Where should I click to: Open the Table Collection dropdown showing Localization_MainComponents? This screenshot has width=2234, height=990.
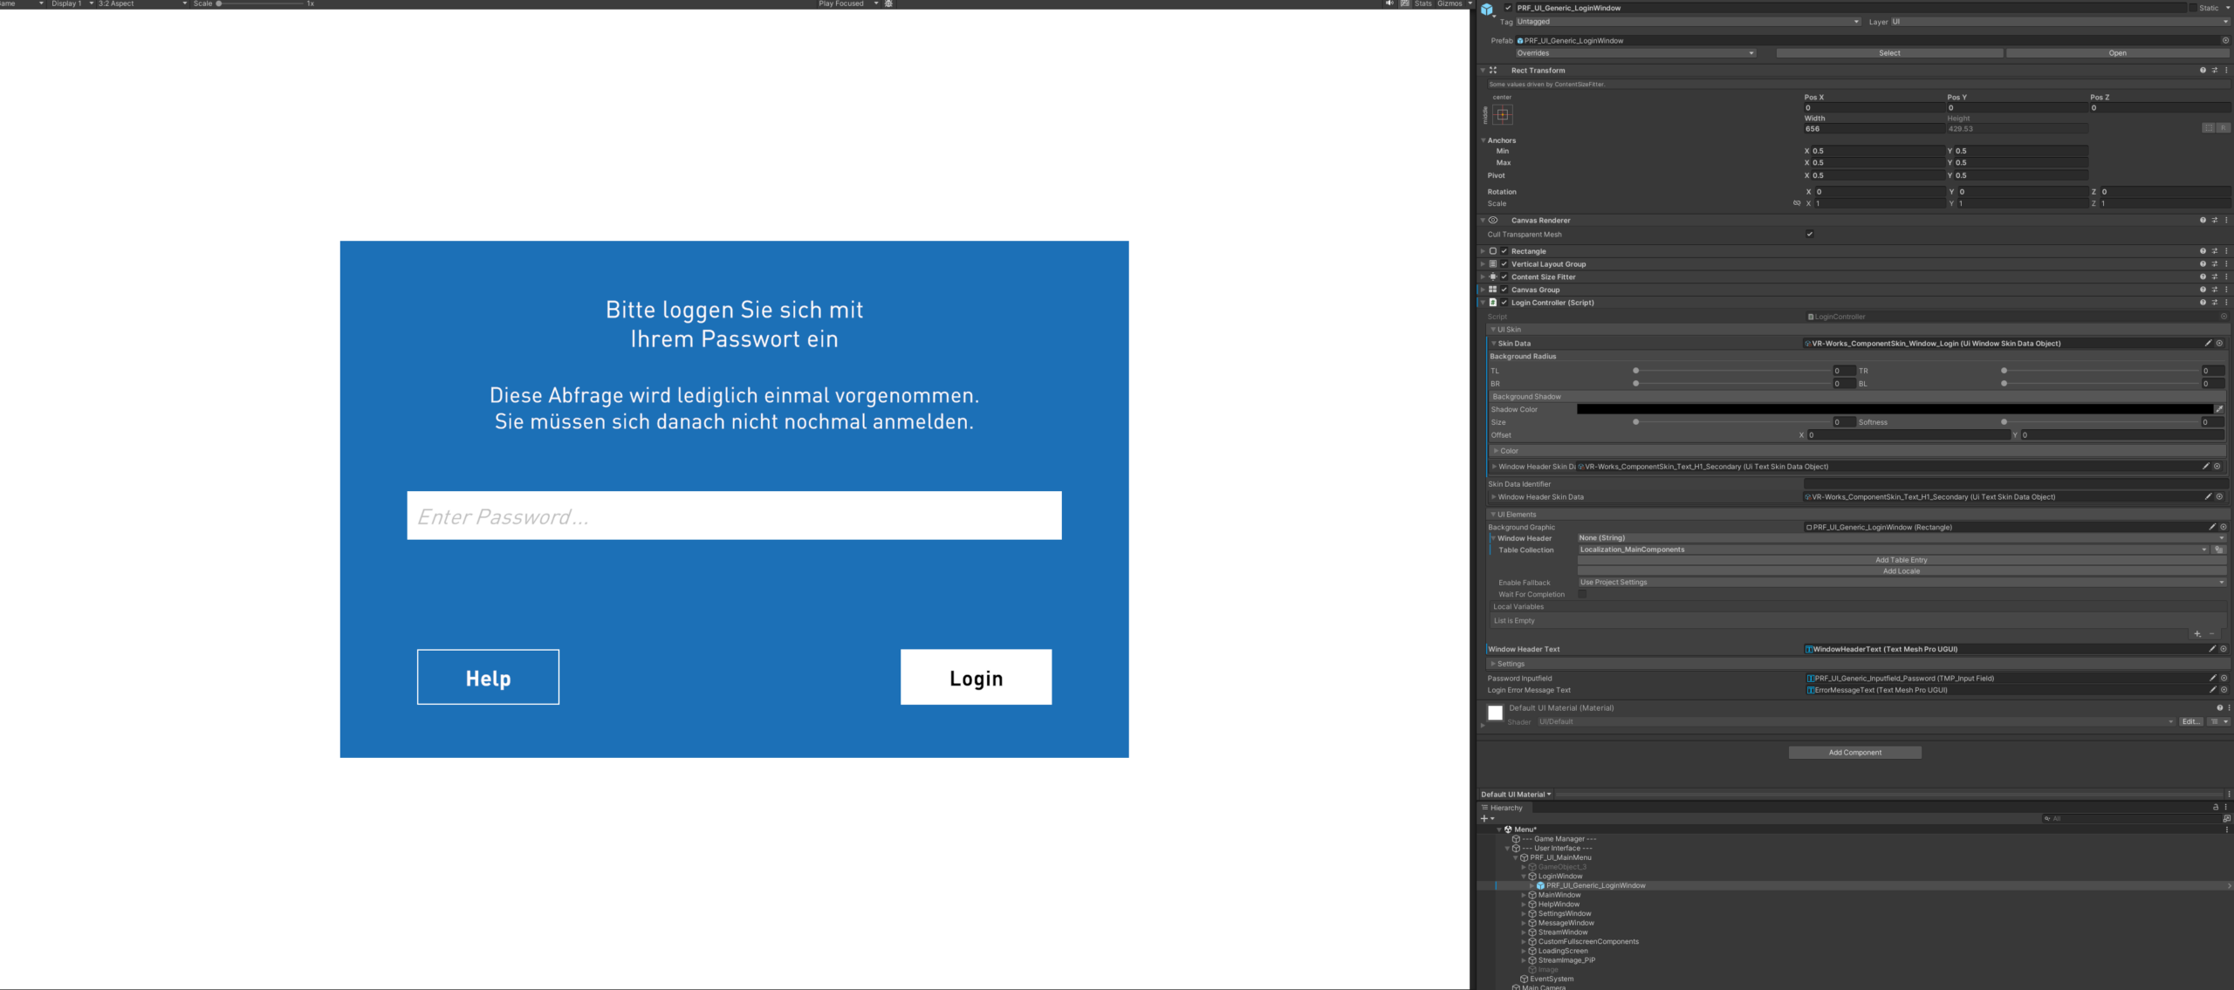pyautogui.click(x=1889, y=550)
